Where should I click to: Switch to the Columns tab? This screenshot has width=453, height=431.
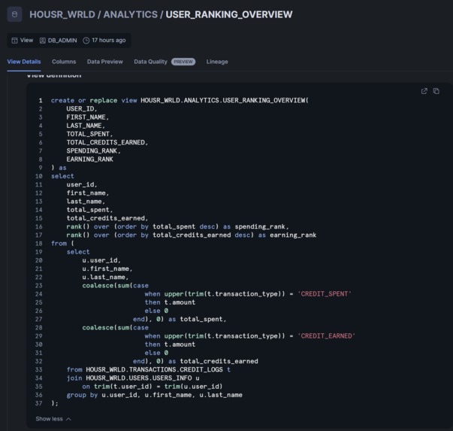[64, 62]
